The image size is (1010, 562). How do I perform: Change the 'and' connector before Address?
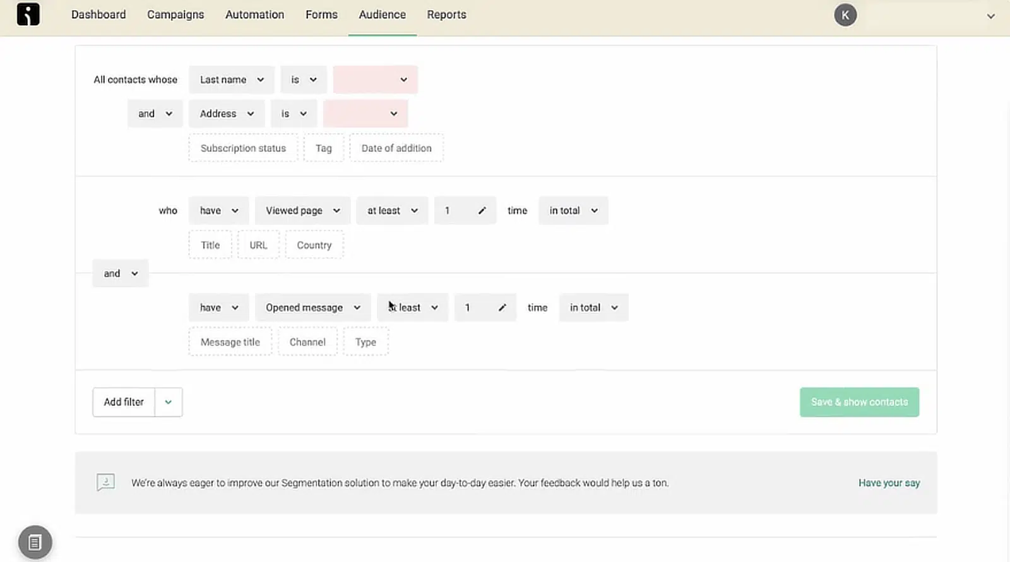[x=155, y=114]
